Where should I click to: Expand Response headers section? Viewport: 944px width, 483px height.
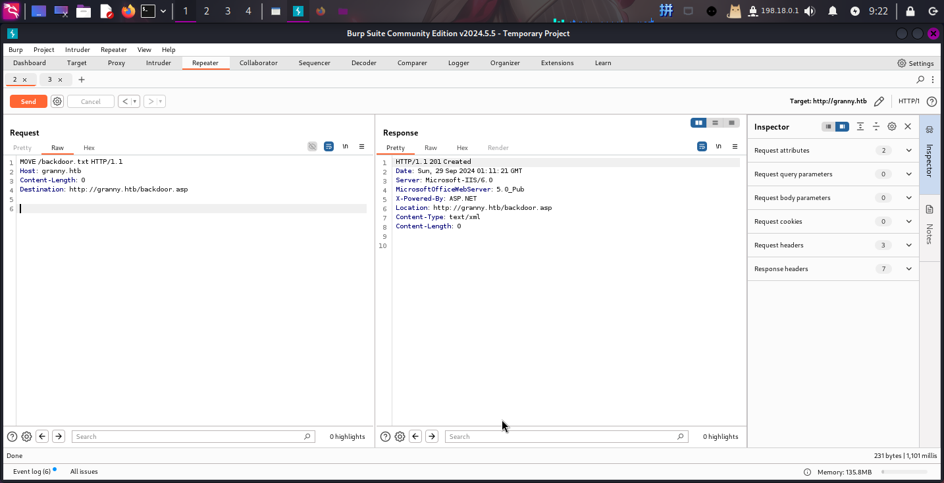pos(833,268)
